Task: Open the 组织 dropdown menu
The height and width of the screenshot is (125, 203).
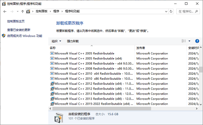Action: pos(56,41)
